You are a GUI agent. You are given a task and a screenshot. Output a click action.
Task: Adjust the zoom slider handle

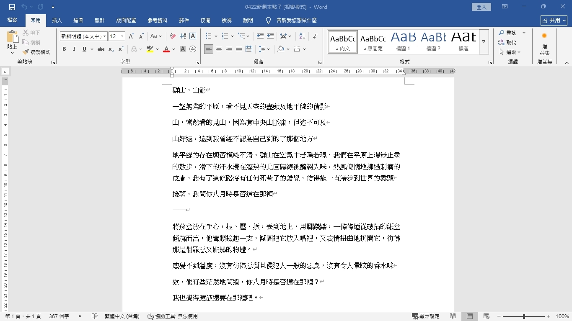[x=524, y=316]
